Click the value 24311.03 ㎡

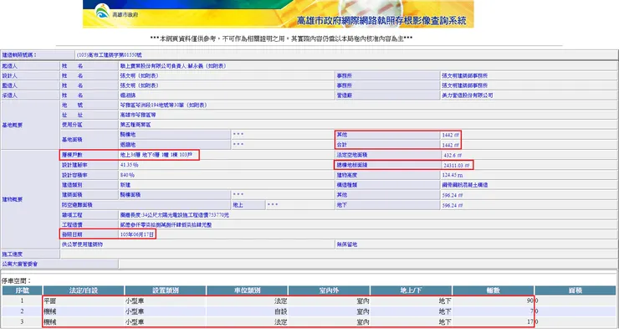[x=457, y=165]
